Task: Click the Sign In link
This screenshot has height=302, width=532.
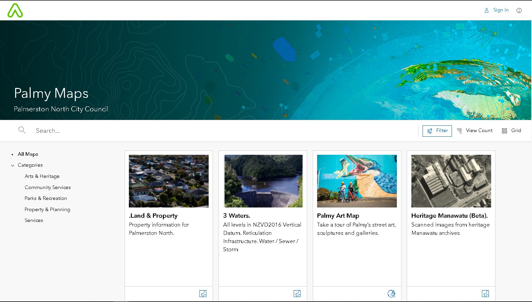Action: coord(501,10)
